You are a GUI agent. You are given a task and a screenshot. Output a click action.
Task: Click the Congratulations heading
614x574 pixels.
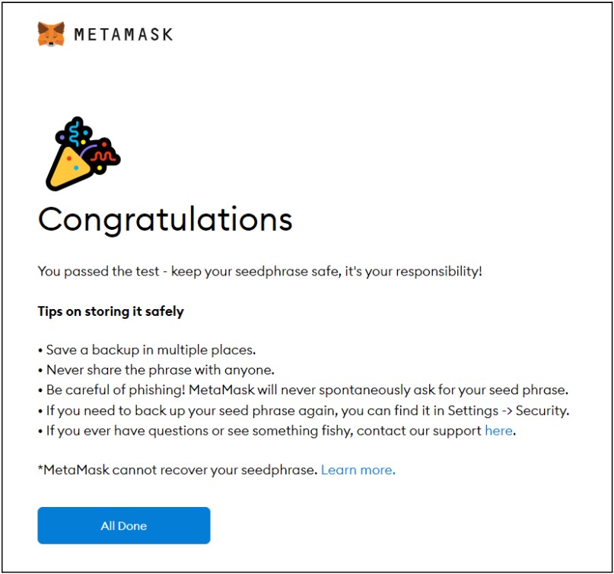[165, 219]
